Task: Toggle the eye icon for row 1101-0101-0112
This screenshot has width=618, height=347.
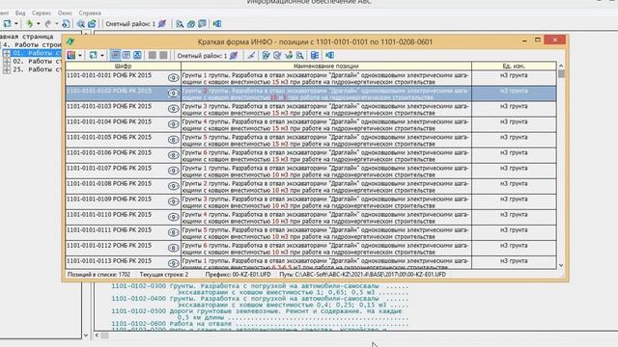Action: coord(173,248)
